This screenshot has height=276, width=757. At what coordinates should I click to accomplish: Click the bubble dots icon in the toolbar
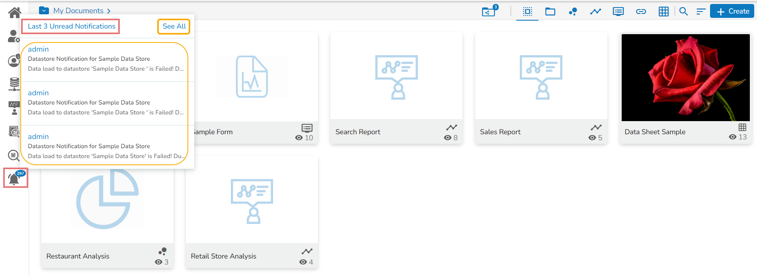pyautogui.click(x=573, y=12)
